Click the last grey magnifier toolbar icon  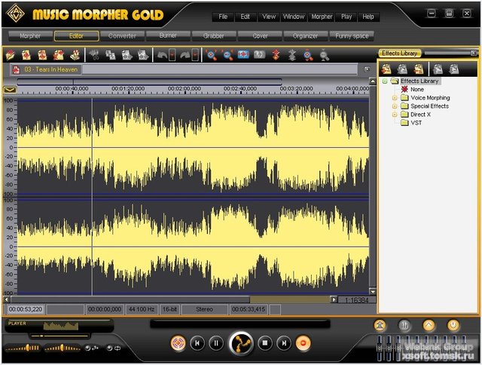click(325, 55)
